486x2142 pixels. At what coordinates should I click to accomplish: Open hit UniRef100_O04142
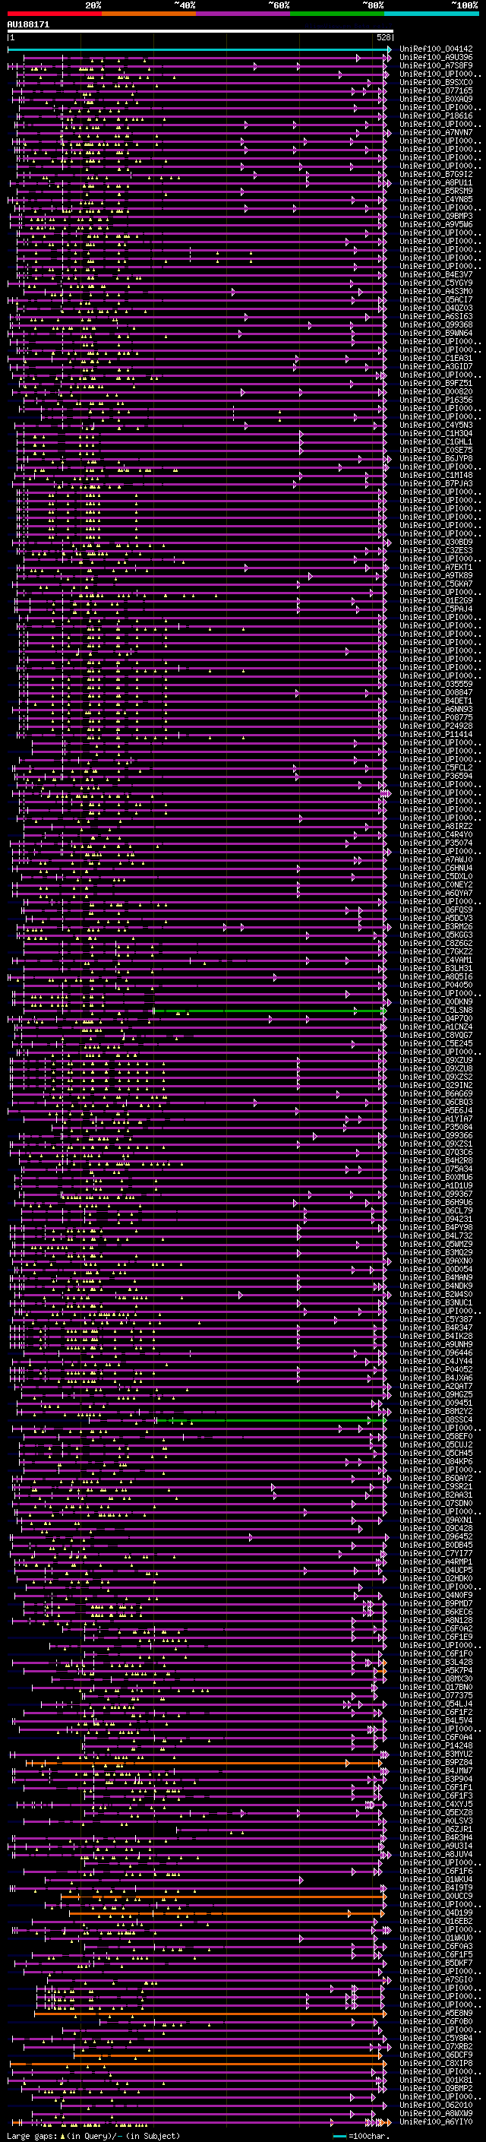pos(436,49)
